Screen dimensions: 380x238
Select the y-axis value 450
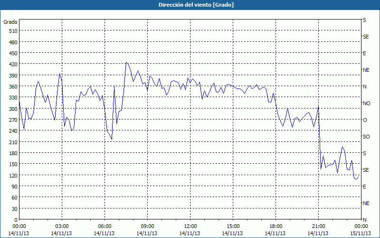13,53
